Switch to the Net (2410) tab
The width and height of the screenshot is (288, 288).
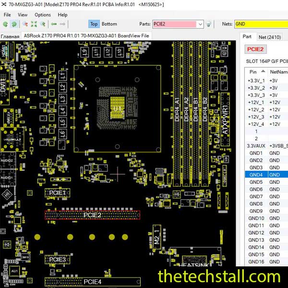pyautogui.click(x=269, y=36)
